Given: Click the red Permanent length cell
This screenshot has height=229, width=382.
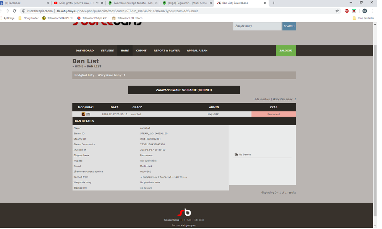Looking at the screenshot, I should point(274,114).
